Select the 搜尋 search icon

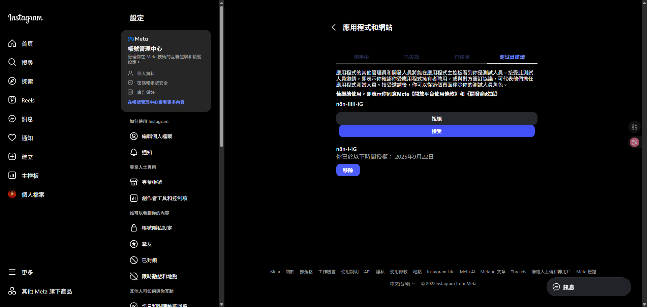tap(12, 62)
